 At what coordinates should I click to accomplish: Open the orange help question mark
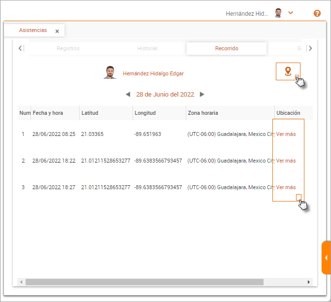tap(317, 13)
